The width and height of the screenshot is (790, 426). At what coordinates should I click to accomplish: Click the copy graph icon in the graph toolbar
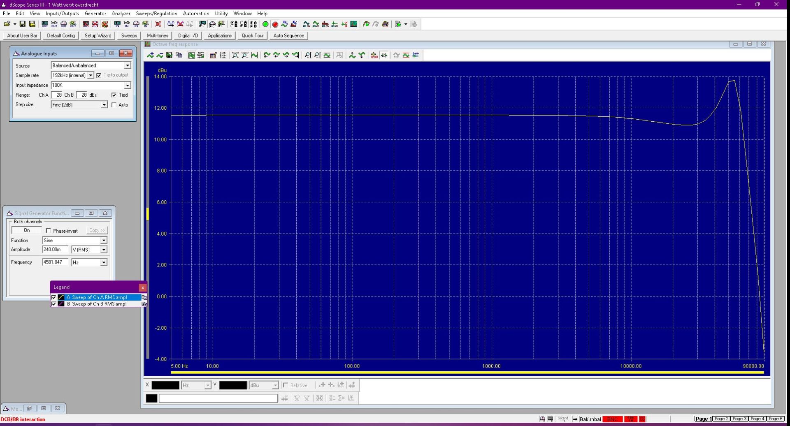[x=179, y=55]
